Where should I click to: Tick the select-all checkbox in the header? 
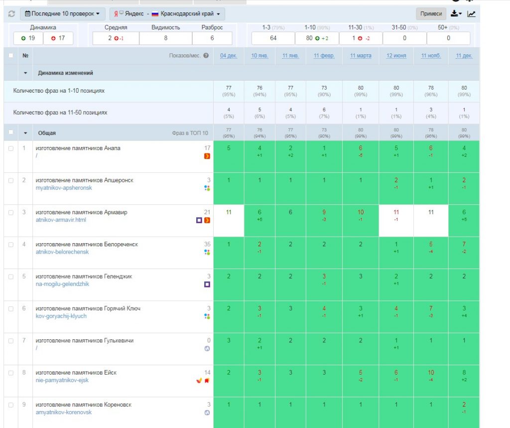(11, 56)
